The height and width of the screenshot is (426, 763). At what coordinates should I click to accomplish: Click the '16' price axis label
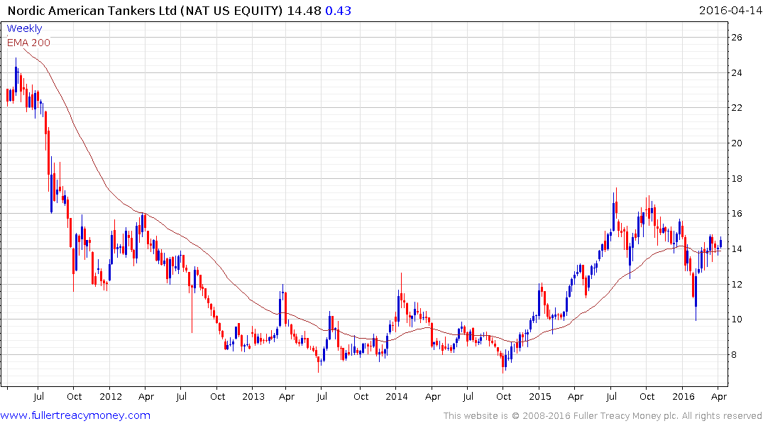(x=736, y=214)
